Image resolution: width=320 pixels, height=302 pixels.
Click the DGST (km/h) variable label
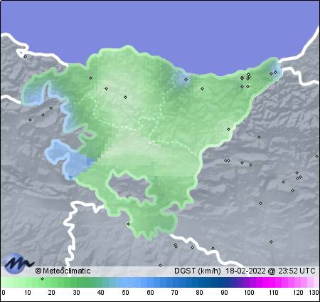(x=198, y=271)
